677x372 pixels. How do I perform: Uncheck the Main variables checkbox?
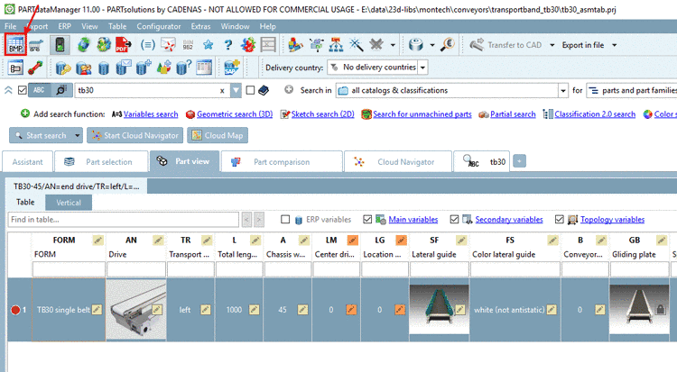(367, 220)
